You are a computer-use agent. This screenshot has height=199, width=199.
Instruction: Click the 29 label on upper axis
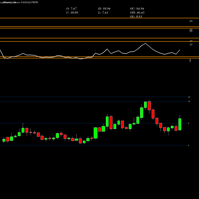coord(191,21)
